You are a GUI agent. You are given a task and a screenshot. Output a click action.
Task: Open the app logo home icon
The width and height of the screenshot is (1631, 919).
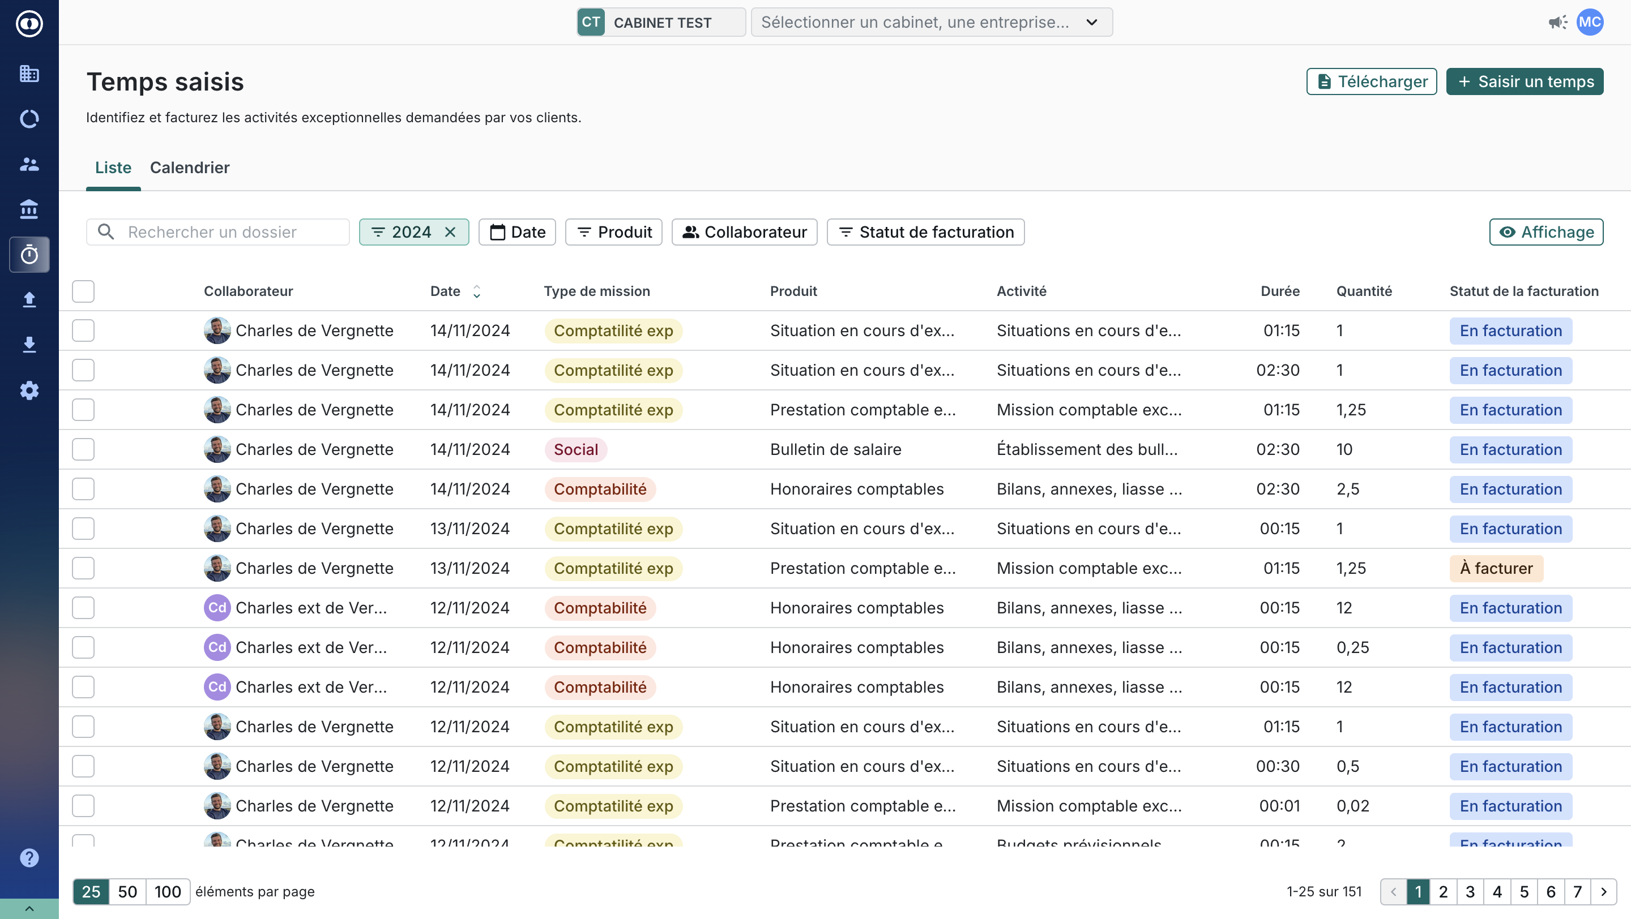point(29,24)
